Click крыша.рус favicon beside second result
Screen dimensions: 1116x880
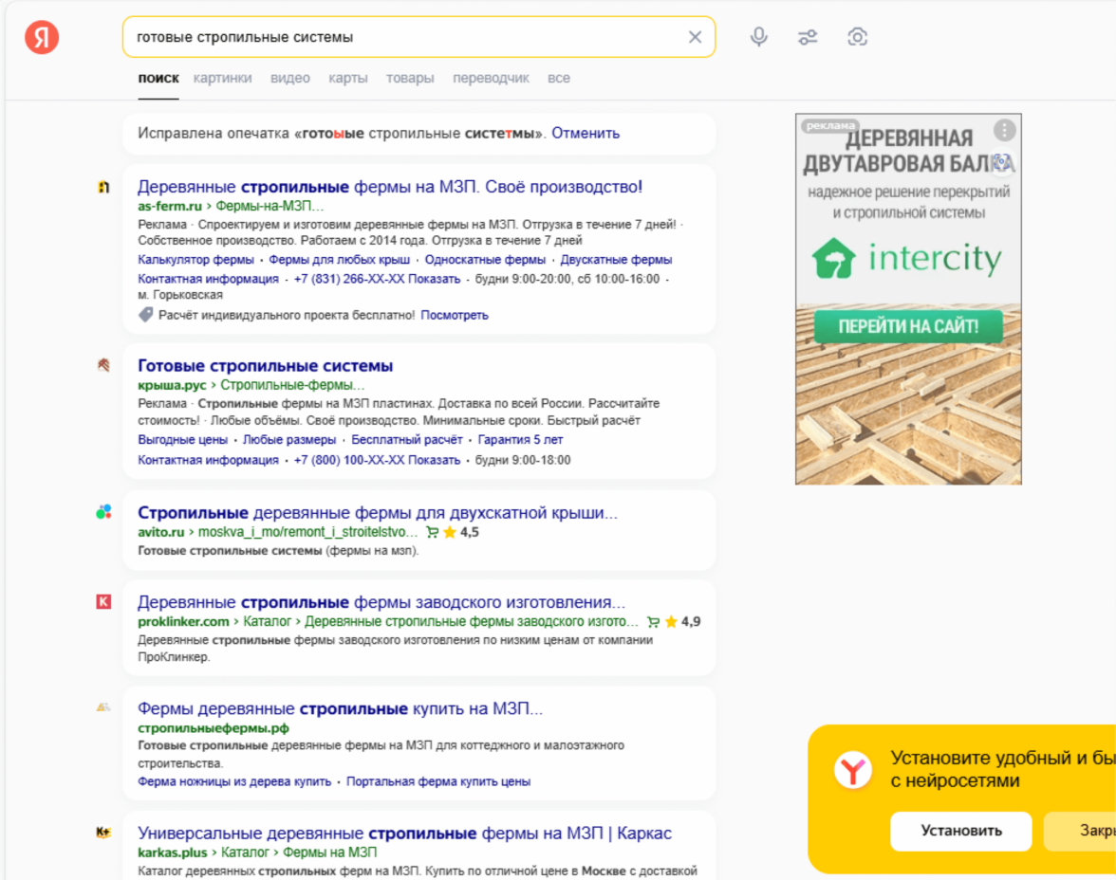pyautogui.click(x=104, y=366)
